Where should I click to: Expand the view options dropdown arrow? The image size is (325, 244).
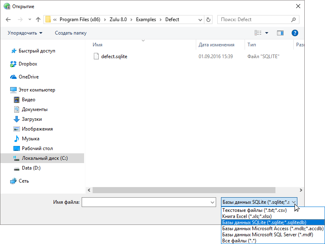point(266,33)
